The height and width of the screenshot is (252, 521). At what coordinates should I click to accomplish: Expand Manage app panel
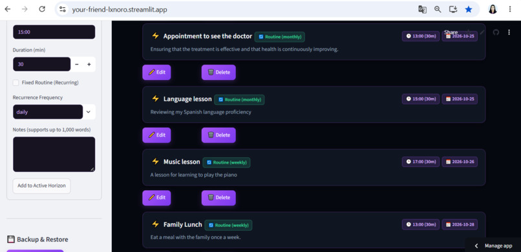[493, 246]
